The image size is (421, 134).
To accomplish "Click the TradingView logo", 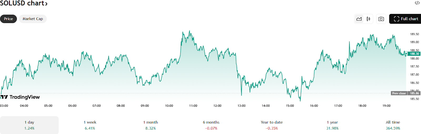I will [20, 97].
